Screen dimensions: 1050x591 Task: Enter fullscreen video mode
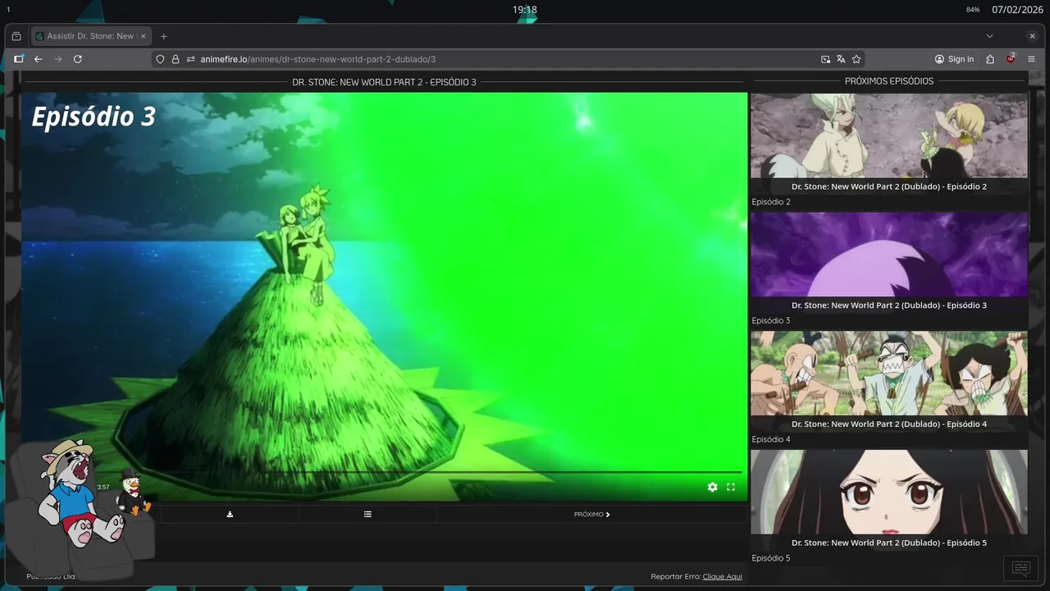(731, 487)
